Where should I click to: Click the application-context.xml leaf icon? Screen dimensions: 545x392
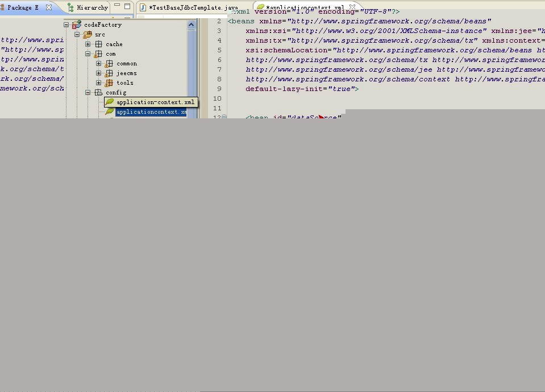coord(110,102)
